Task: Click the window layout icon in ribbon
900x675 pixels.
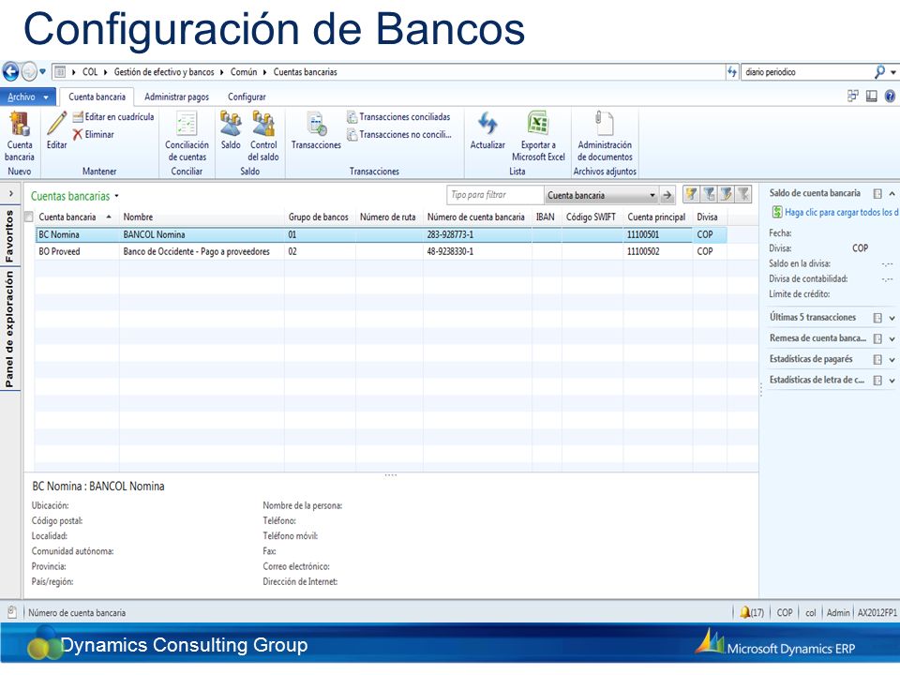Action: (853, 97)
